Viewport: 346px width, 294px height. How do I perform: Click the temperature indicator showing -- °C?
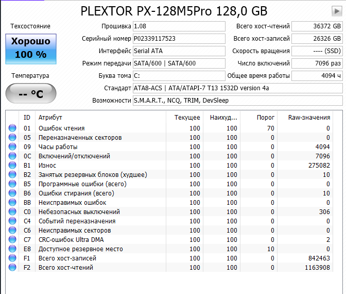point(30,94)
